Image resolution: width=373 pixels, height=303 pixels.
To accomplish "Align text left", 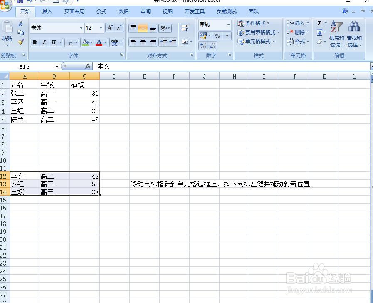I will pos(133,42).
